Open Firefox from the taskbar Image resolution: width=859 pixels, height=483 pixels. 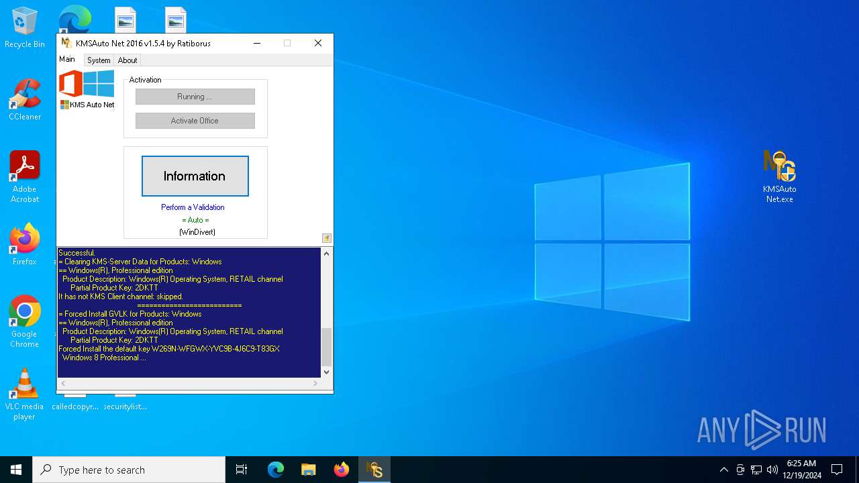[342, 470]
